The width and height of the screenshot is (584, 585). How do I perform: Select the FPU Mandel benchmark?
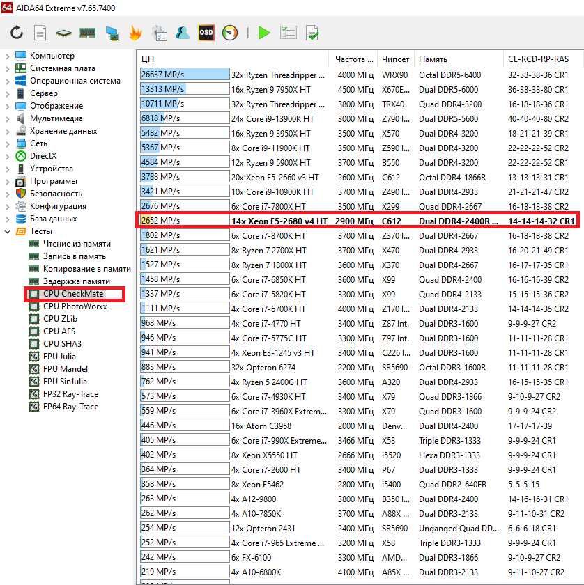66,369
